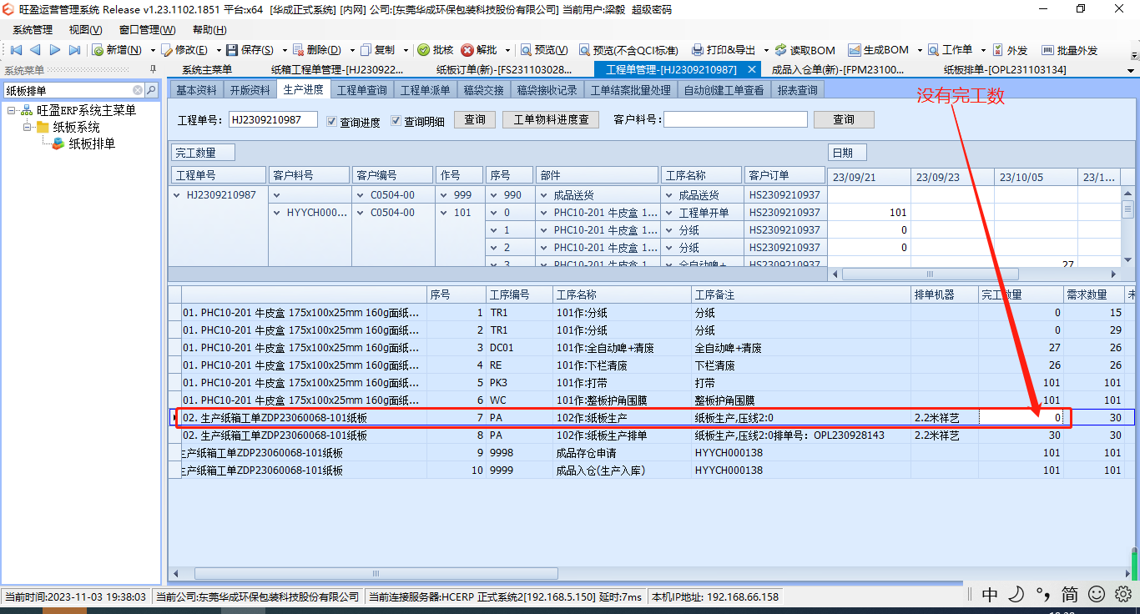The height and width of the screenshot is (614, 1140).
Task: Click the 日期 grouping button
Action: tap(847, 153)
